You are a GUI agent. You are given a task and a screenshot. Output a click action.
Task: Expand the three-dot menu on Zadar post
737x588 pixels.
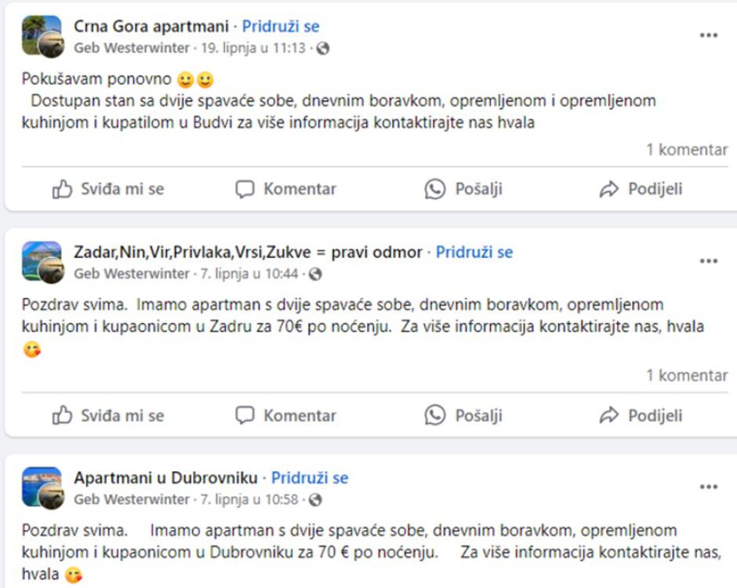coord(710,260)
